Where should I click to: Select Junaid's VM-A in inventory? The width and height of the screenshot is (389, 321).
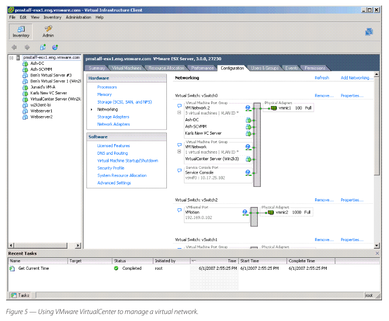coord(43,87)
